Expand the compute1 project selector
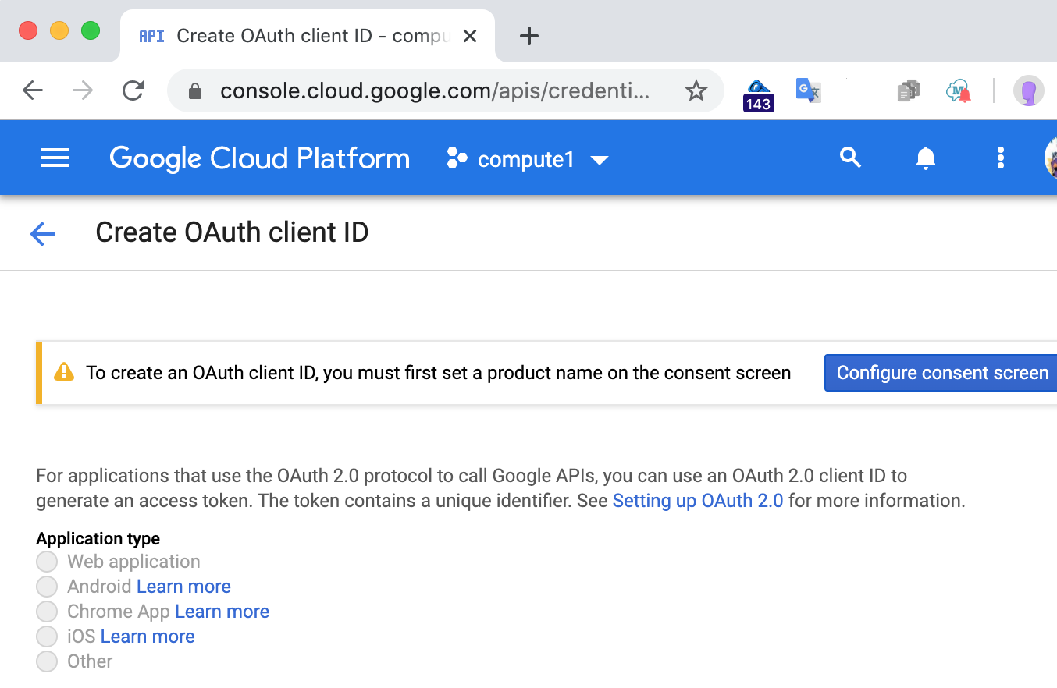Viewport: 1057px width, 688px height. [528, 160]
